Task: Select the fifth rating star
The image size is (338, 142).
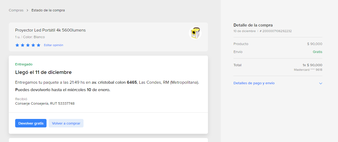Action: point(39,45)
